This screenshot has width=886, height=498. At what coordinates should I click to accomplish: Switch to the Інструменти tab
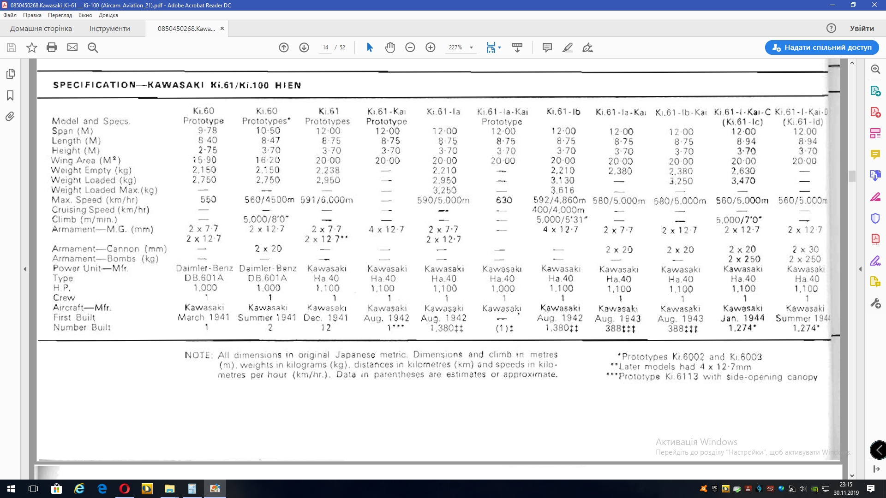click(x=109, y=29)
